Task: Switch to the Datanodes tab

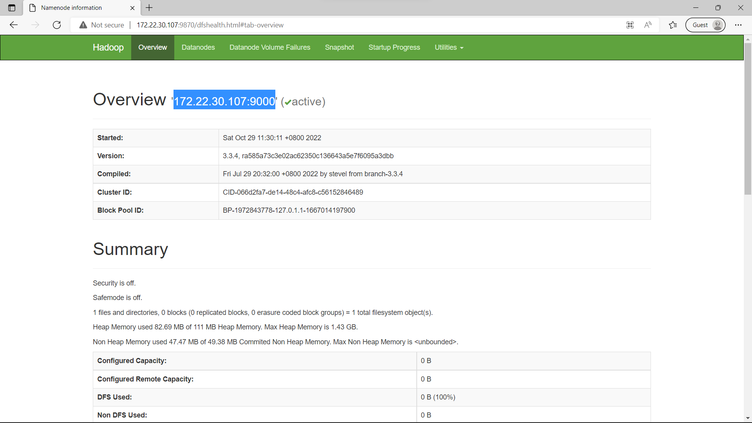Action: click(x=198, y=47)
